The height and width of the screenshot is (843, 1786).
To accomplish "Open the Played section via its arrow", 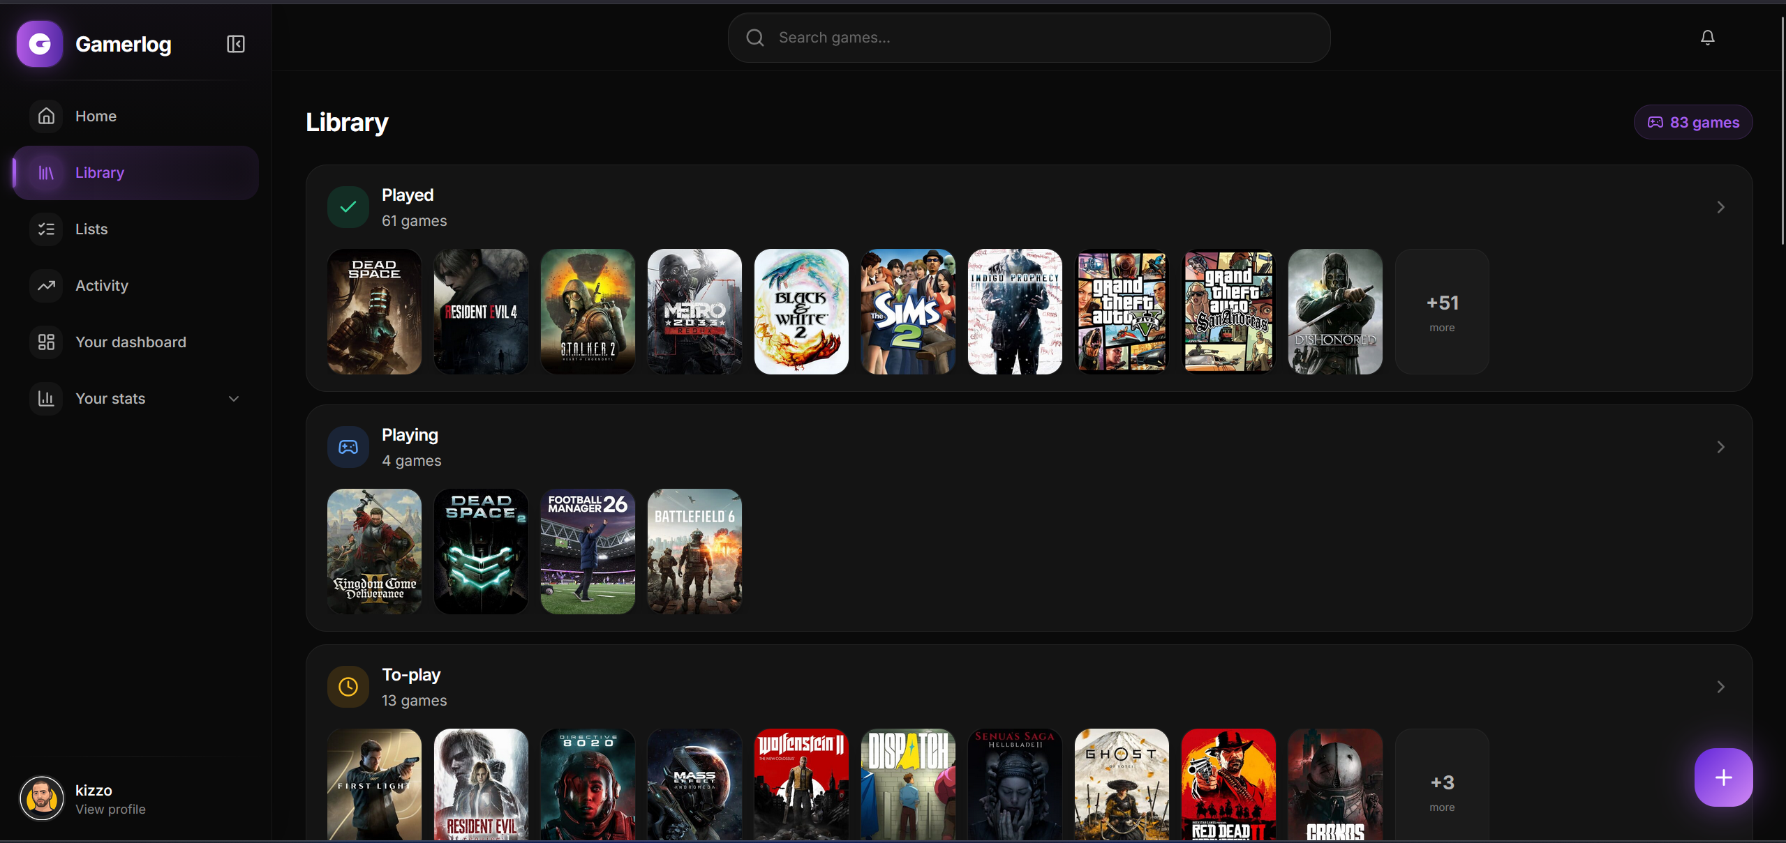I will pyautogui.click(x=1720, y=206).
